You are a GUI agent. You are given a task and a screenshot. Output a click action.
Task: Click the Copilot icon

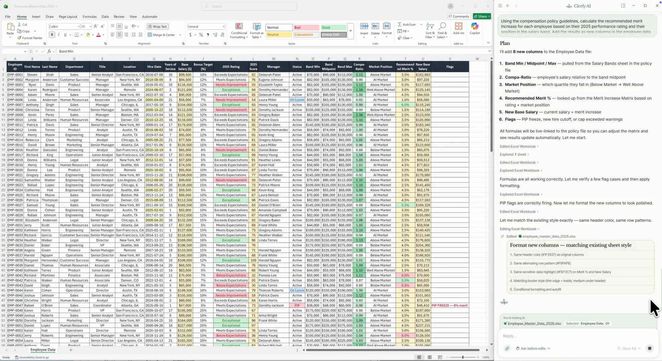[474, 28]
